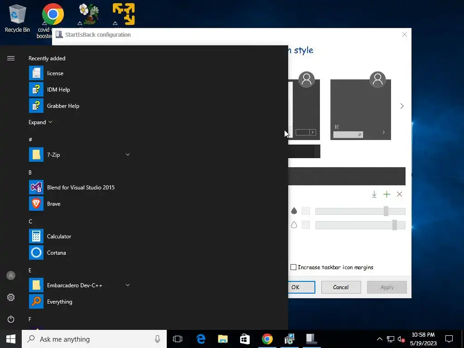Launch Microsoft Edge from taskbar
Screen dimensions: 464x348
click(x=201, y=339)
